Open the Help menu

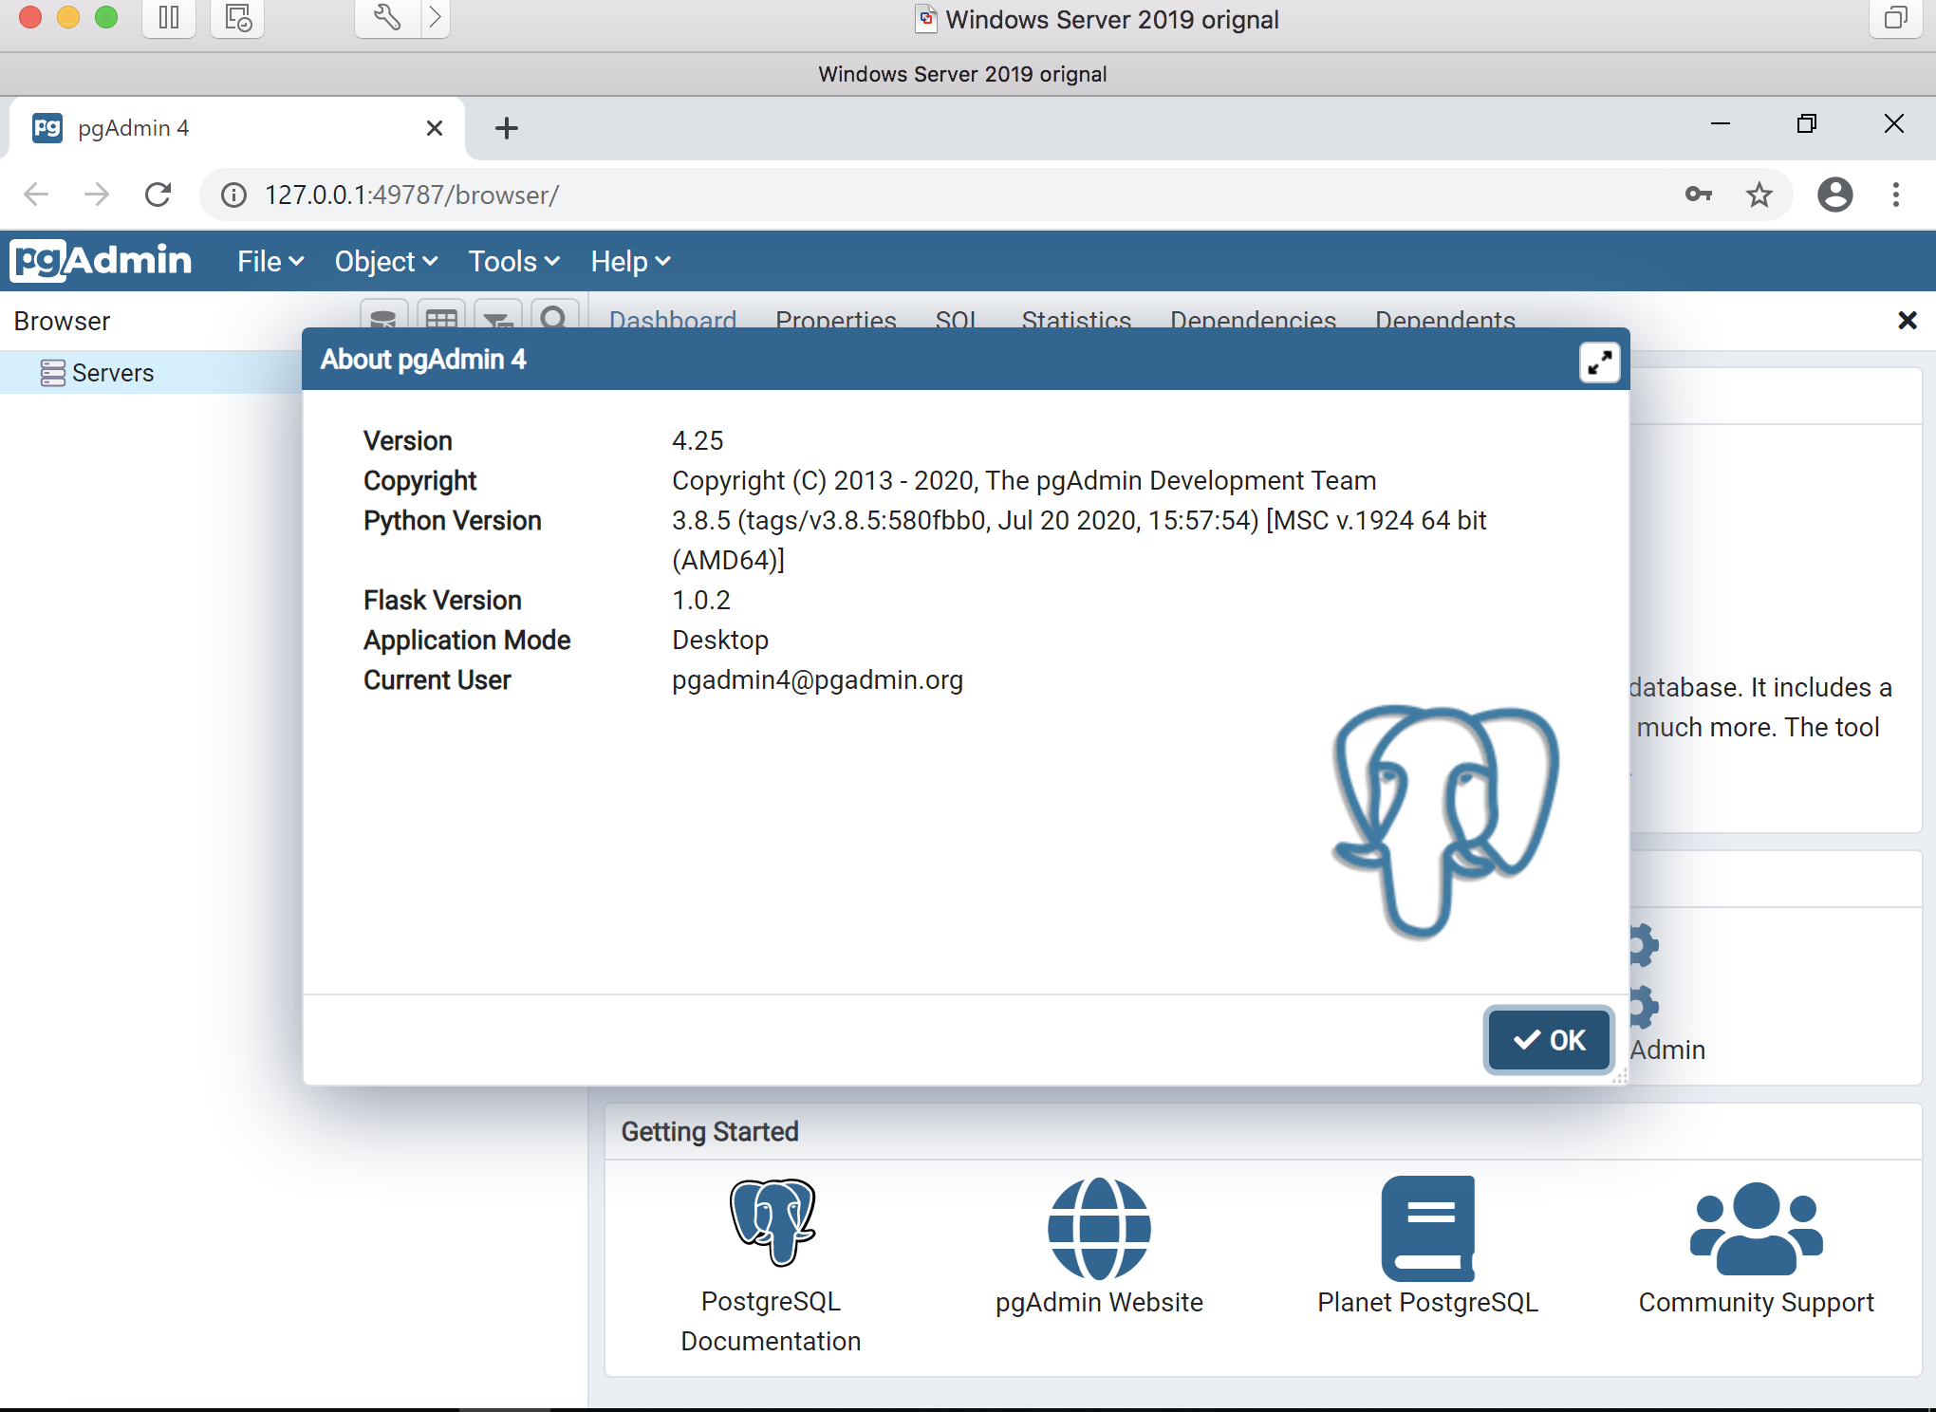[x=630, y=261]
